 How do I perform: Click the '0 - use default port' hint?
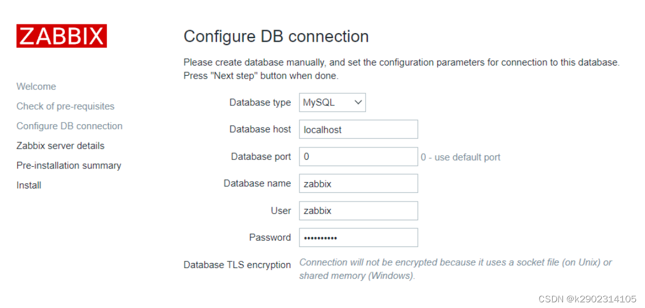click(461, 157)
